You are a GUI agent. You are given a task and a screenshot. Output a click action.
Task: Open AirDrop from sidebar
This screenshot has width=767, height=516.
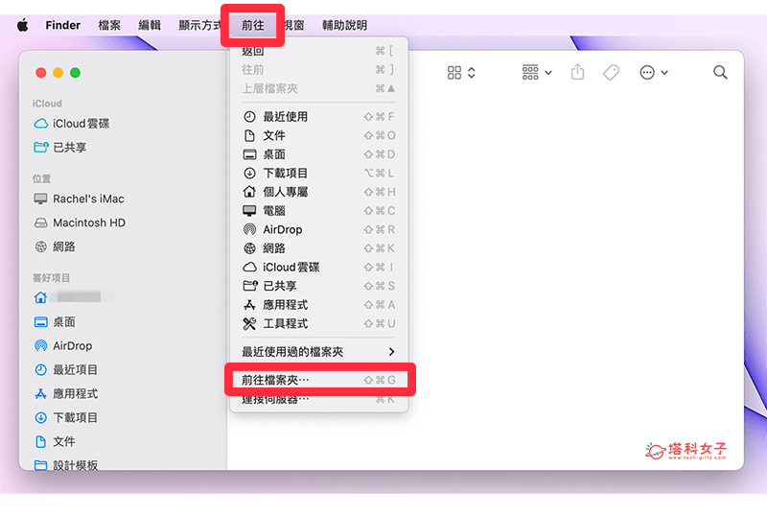click(x=63, y=345)
